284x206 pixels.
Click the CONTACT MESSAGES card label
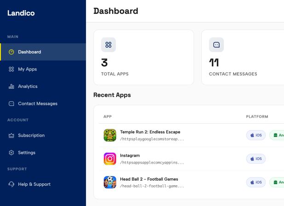coord(233,74)
